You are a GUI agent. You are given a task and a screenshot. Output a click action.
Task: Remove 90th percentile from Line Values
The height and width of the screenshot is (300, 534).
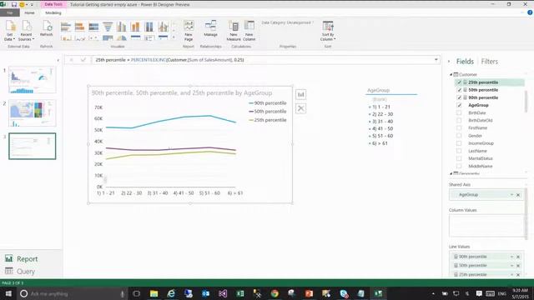(x=518, y=257)
